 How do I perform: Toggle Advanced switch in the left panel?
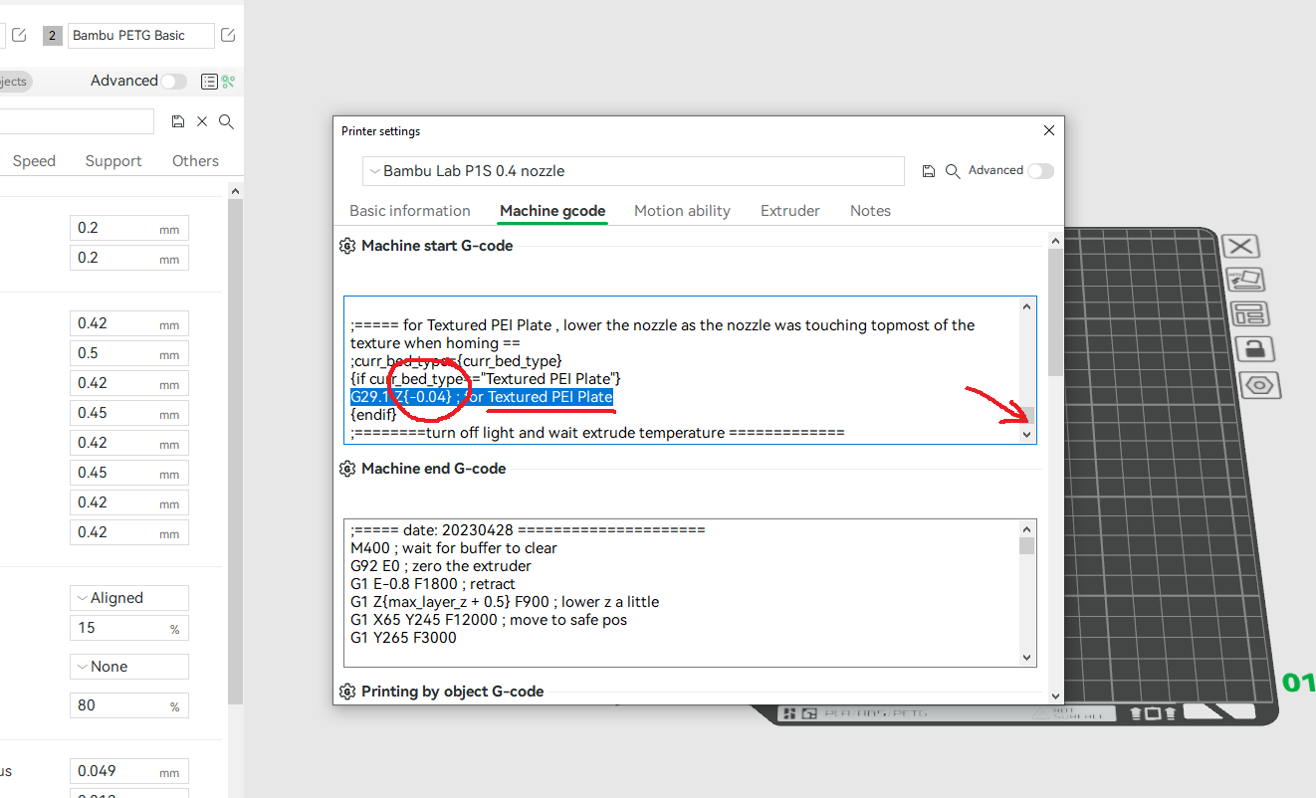tap(174, 82)
